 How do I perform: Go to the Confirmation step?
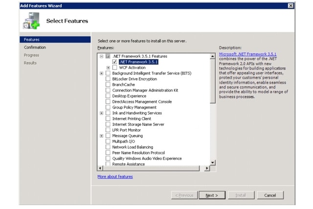click(x=35, y=47)
